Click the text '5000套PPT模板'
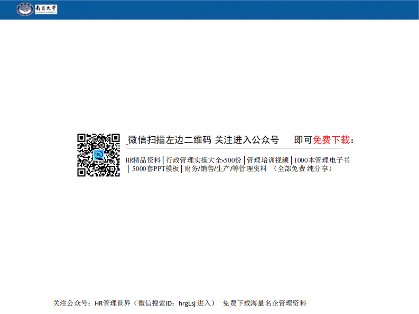The width and height of the screenshot is (419, 314). coord(155,169)
